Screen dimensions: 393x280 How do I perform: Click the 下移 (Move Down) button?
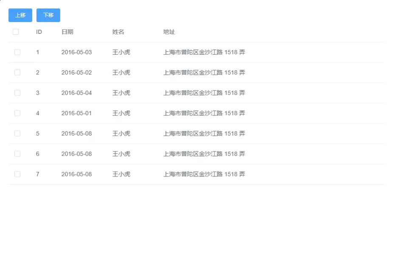[48, 15]
